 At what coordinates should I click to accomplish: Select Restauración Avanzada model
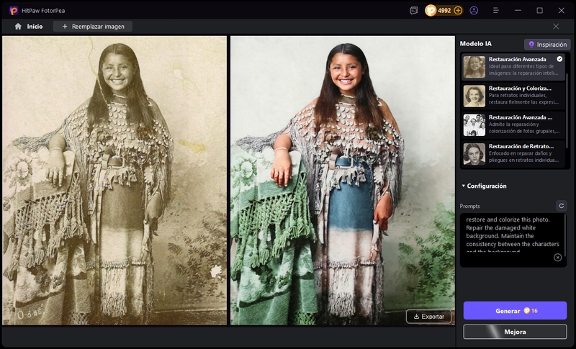(x=513, y=66)
